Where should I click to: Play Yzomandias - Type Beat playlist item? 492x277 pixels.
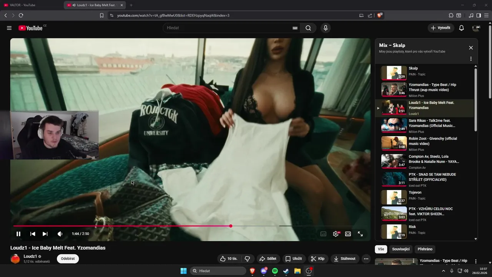click(425, 90)
